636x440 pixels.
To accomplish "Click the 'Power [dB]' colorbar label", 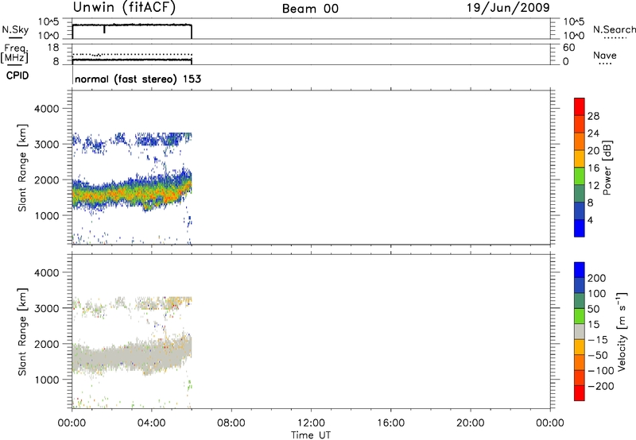I will coord(607,168).
